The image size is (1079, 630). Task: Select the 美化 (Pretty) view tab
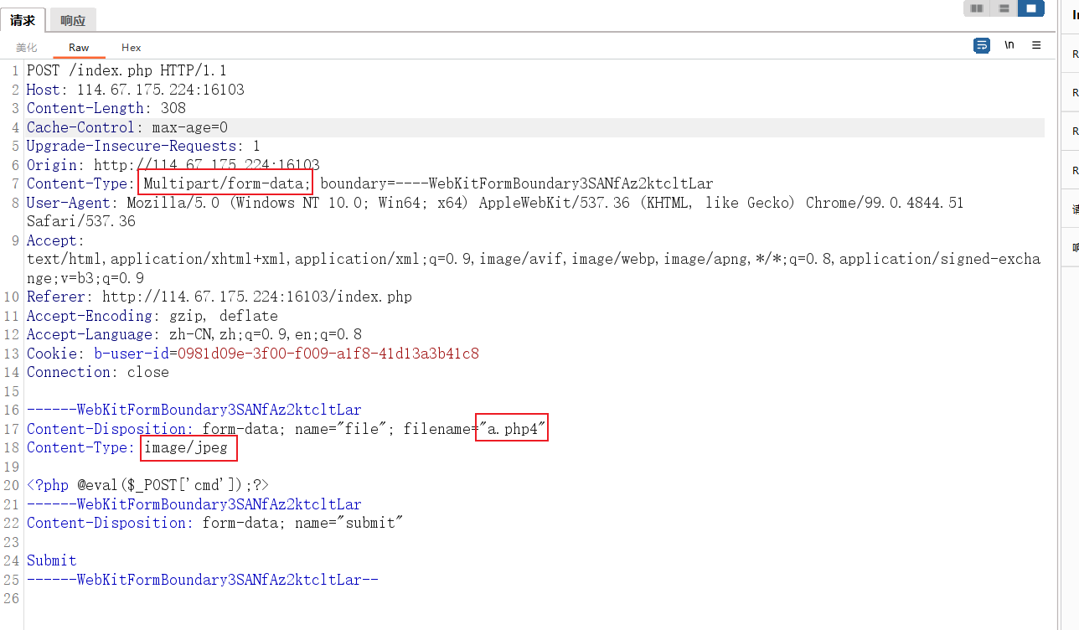coord(27,48)
